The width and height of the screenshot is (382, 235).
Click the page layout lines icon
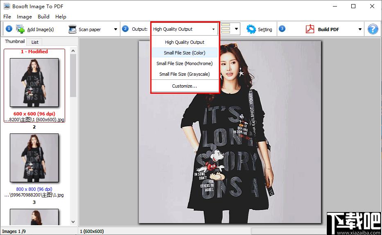[226, 29]
